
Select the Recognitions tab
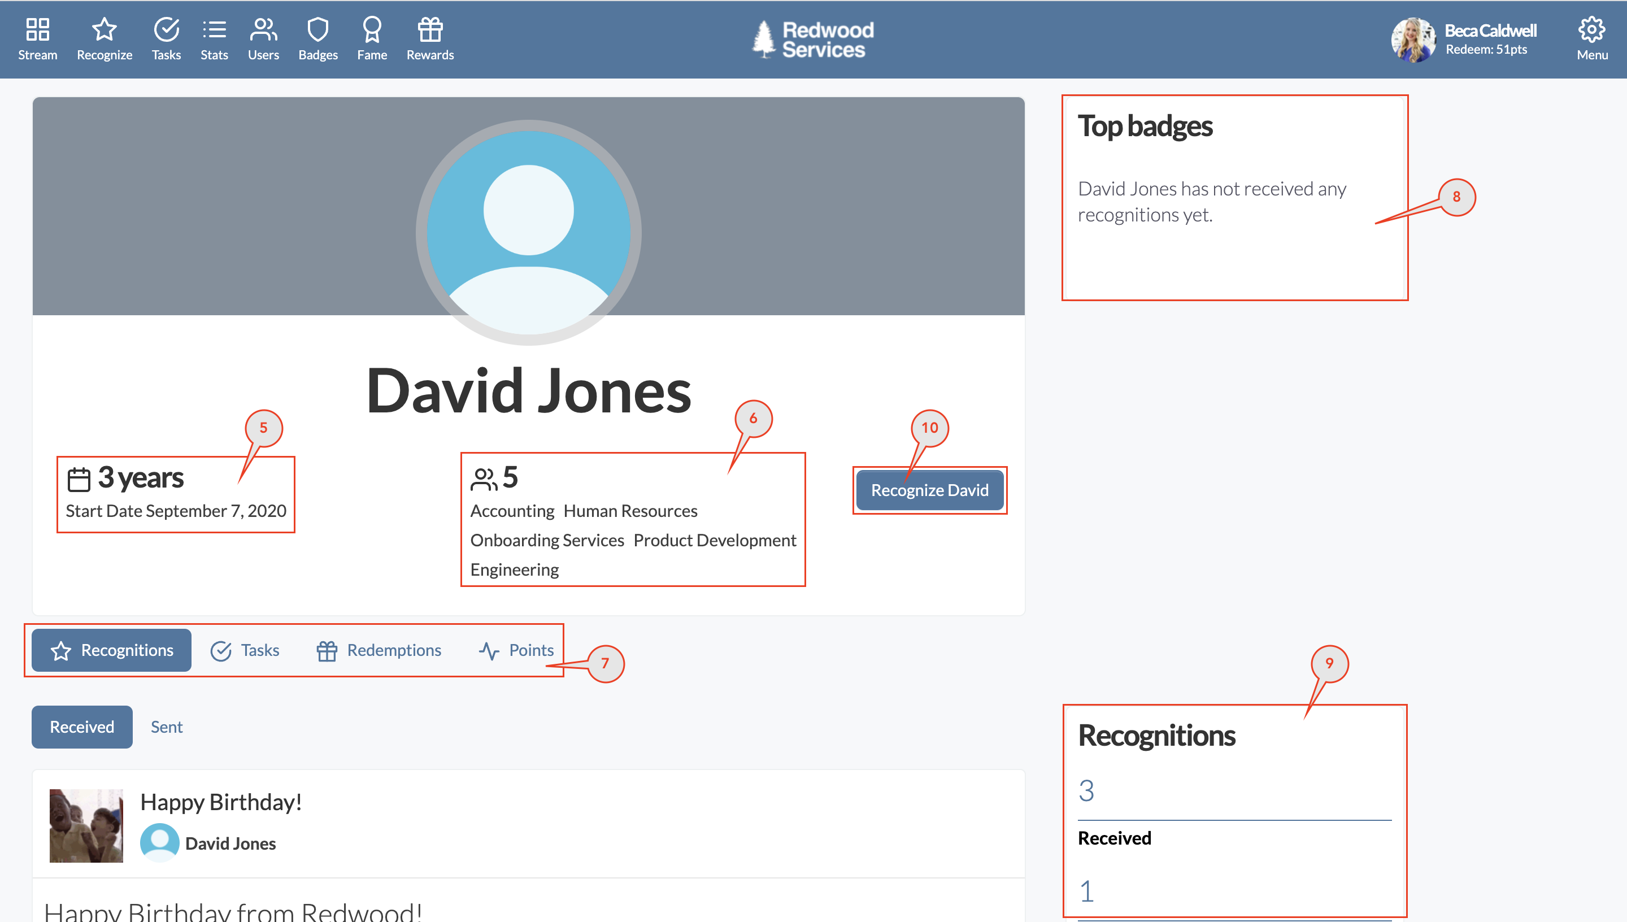pyautogui.click(x=111, y=650)
